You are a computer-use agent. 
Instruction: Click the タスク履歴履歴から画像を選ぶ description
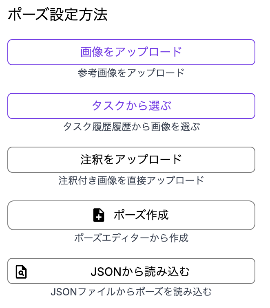(131, 127)
